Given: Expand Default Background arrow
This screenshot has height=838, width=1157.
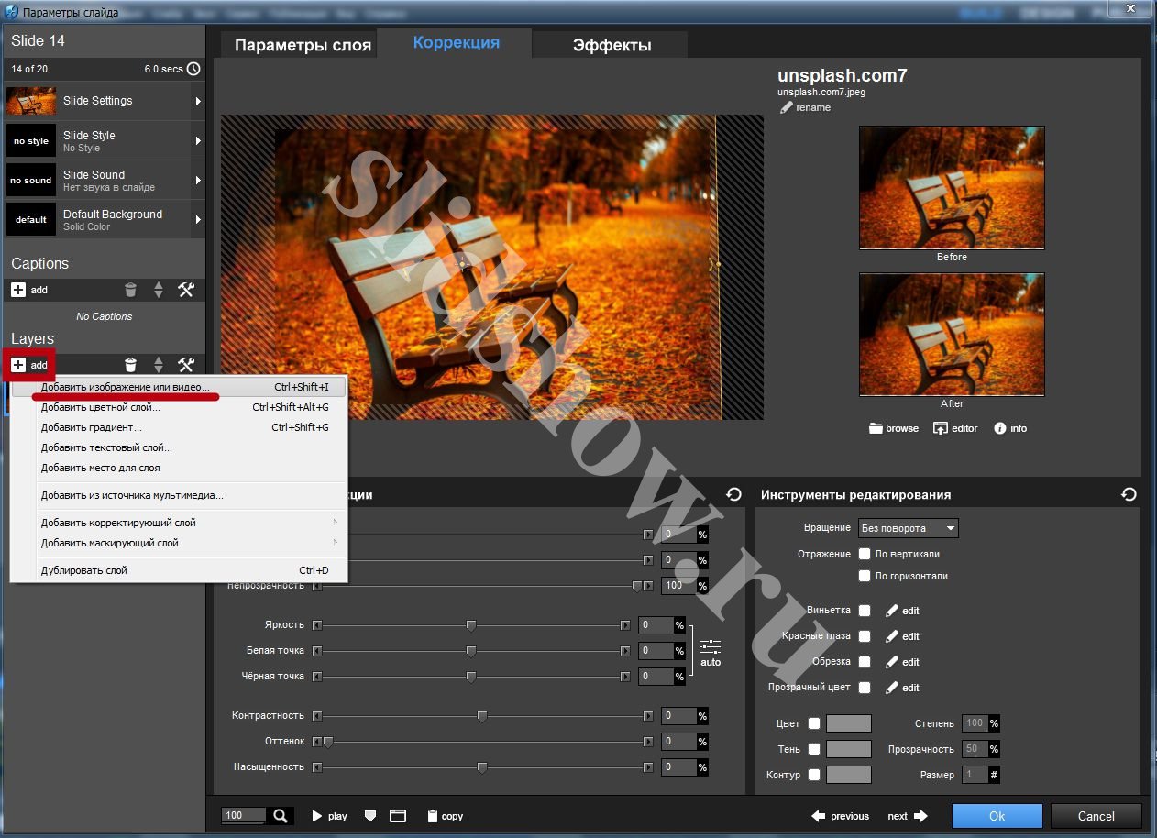Looking at the screenshot, I should [198, 220].
